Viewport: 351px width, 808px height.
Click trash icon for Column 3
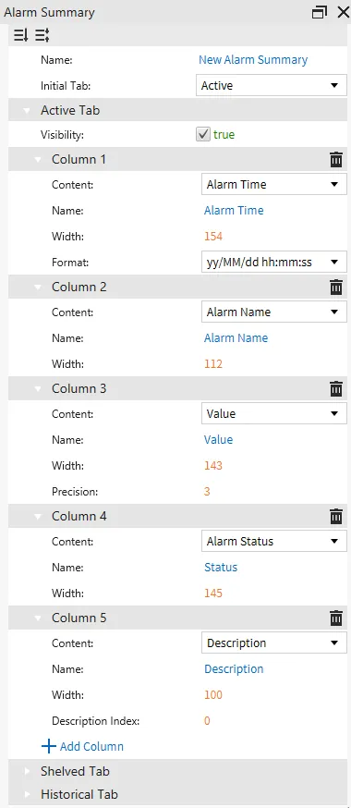pyautogui.click(x=336, y=388)
